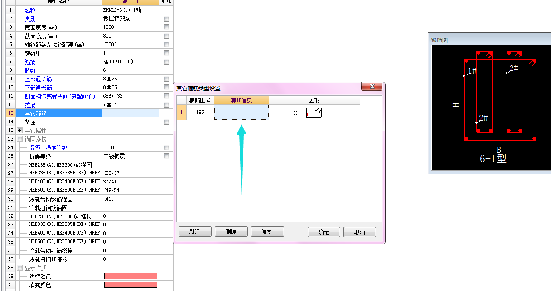Viewport: 551px width, 291px height.
Task: Click the name value ZHKL2-3(1) 1轴
Action: click(x=122, y=10)
